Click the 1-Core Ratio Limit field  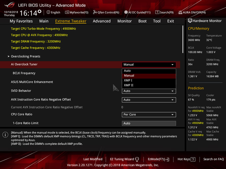pos(149,123)
